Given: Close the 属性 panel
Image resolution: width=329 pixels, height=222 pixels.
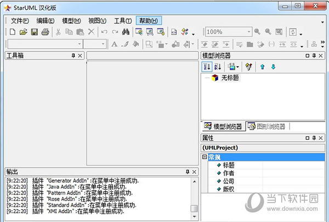Looking at the screenshot, I should tap(321, 138).
